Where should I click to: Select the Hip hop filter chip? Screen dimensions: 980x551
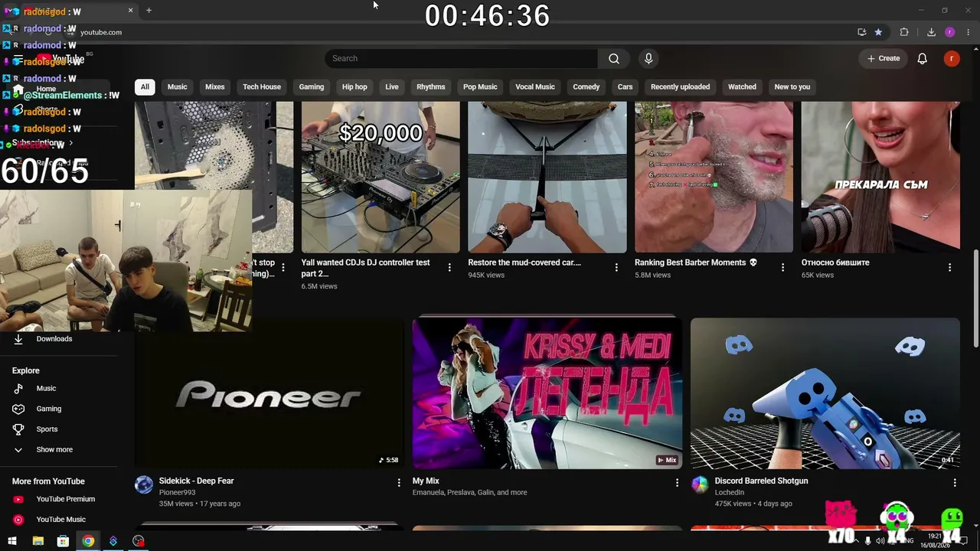tap(354, 87)
